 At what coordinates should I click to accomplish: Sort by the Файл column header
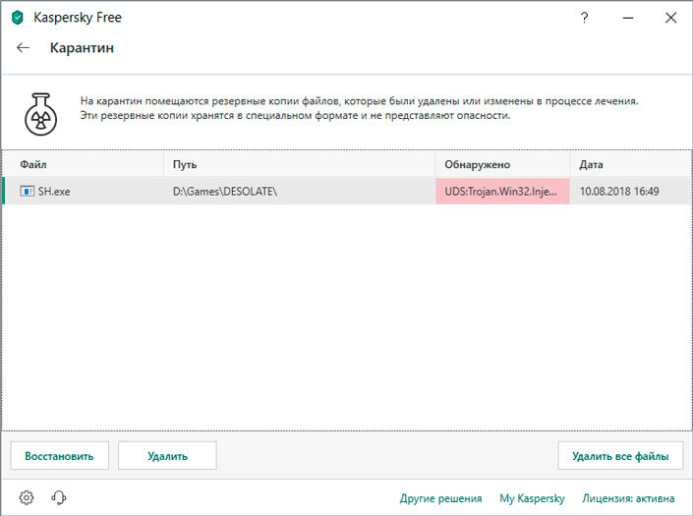pos(84,164)
